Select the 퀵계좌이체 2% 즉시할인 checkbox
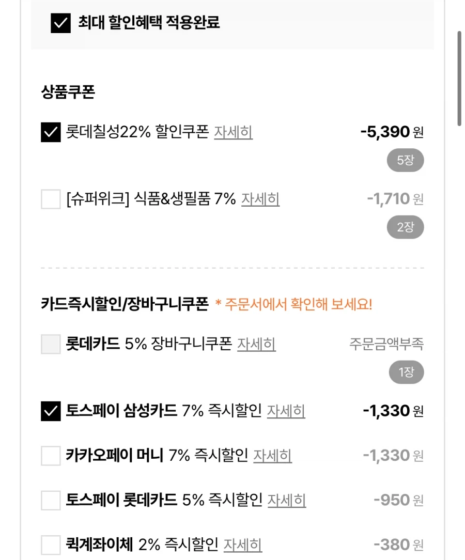The height and width of the screenshot is (560, 465). point(51,545)
